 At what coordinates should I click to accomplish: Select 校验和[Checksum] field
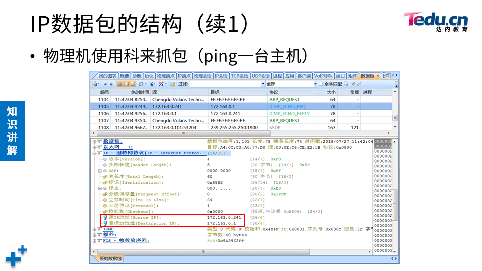131,212
